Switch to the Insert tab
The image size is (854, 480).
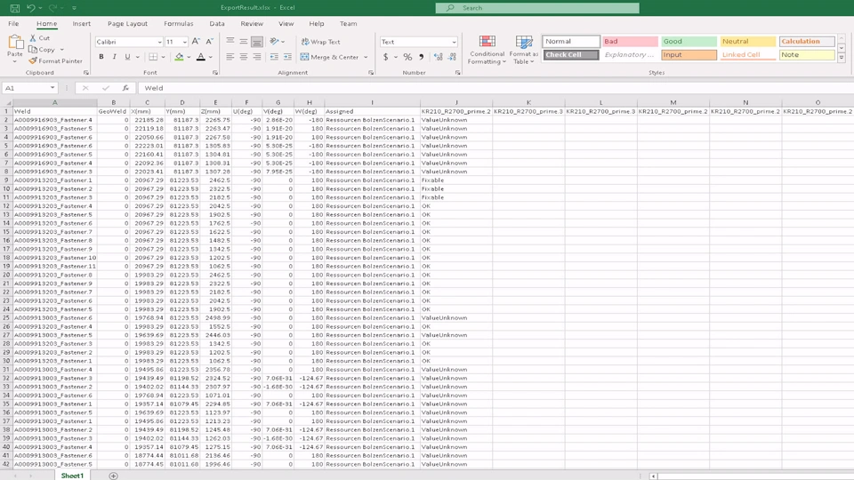click(82, 23)
